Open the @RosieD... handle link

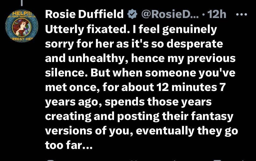click(x=170, y=14)
